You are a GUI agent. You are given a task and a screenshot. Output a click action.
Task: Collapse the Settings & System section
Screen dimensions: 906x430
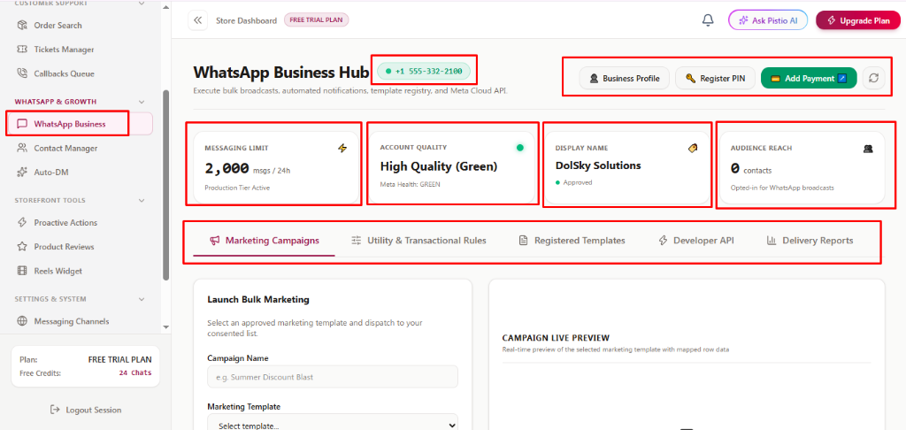pos(142,299)
